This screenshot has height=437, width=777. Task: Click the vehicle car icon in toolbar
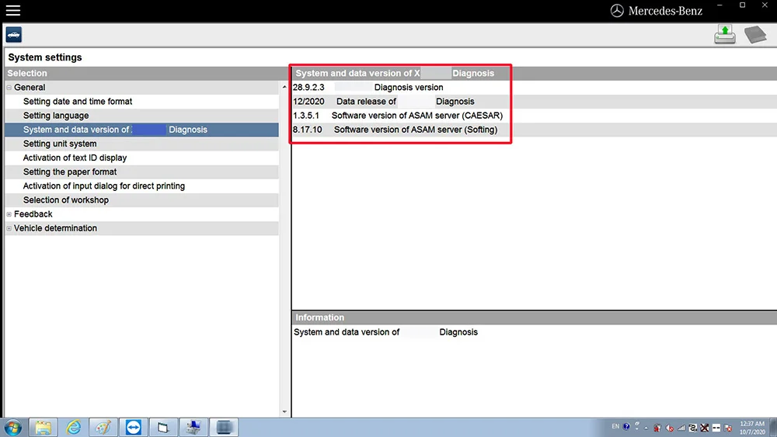[13, 35]
